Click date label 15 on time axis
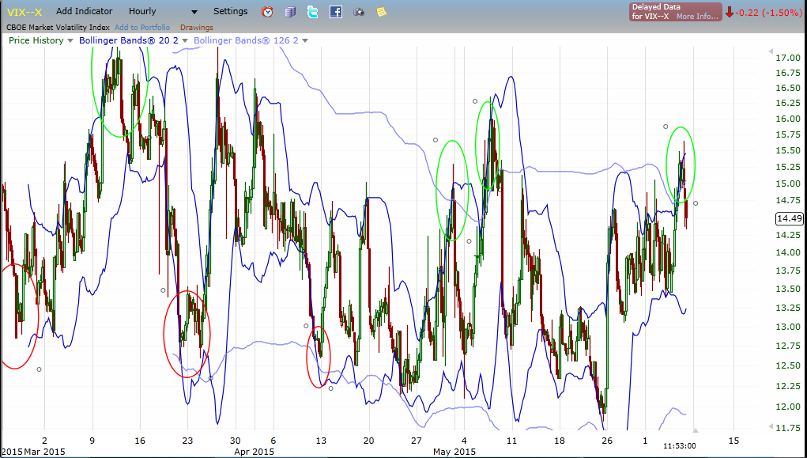The width and height of the screenshot is (807, 458). (x=734, y=441)
